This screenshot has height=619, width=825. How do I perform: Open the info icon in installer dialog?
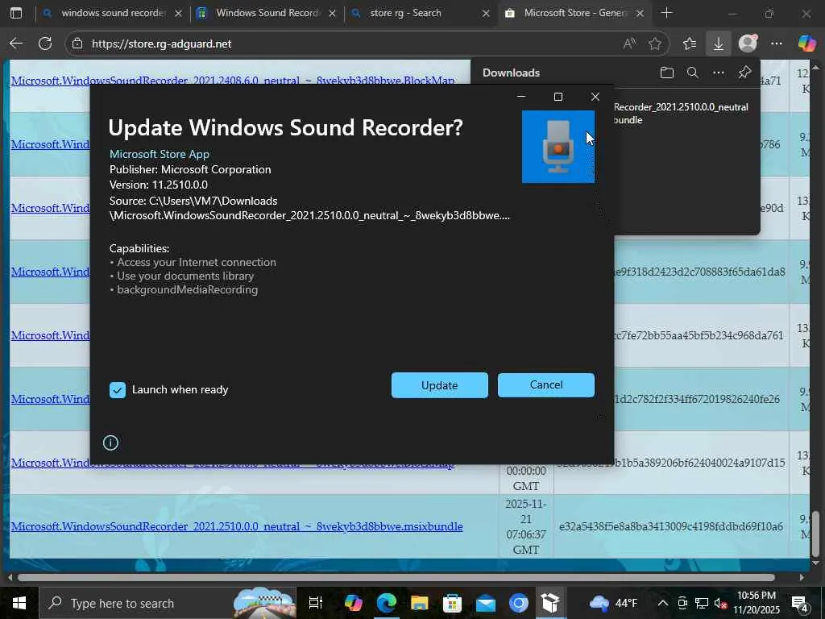click(110, 442)
